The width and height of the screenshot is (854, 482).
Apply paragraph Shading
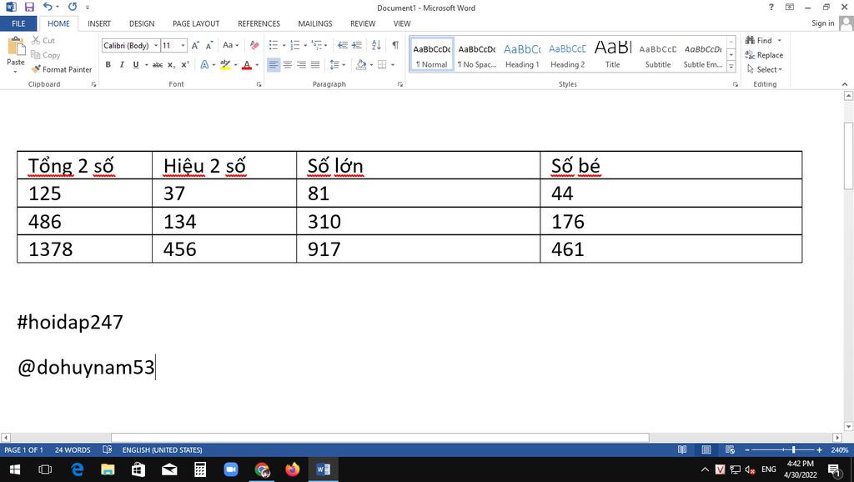361,64
